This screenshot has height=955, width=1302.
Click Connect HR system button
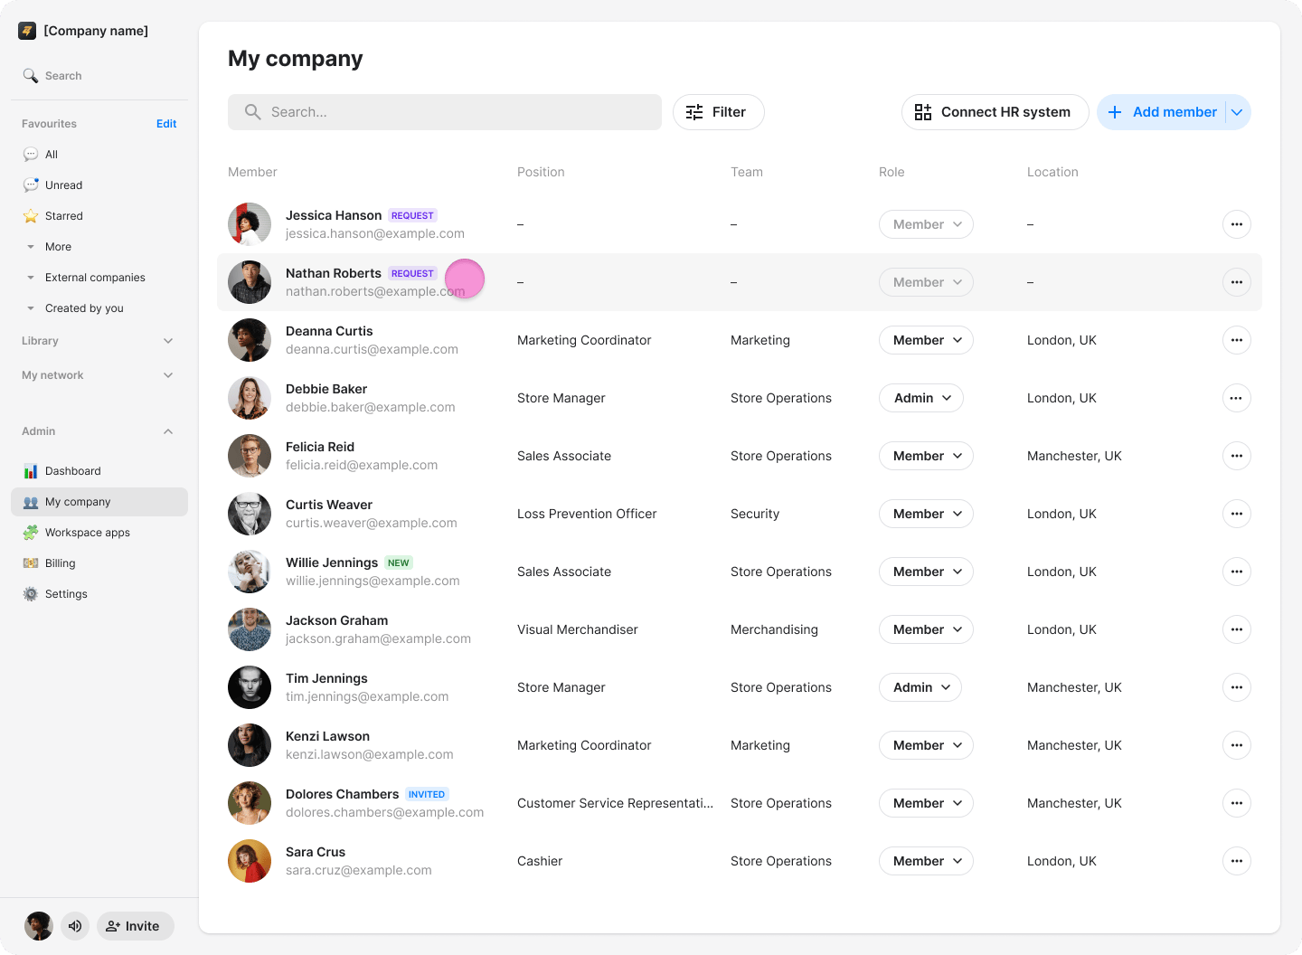coord(995,112)
